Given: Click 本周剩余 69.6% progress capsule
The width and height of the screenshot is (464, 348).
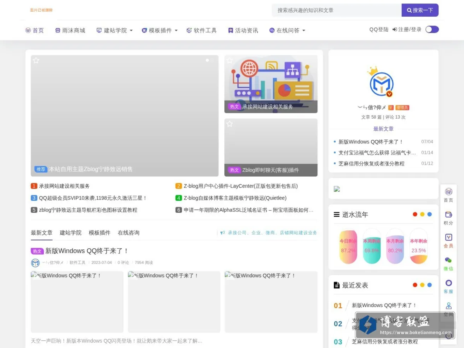Looking at the screenshot, I should pos(372,246).
